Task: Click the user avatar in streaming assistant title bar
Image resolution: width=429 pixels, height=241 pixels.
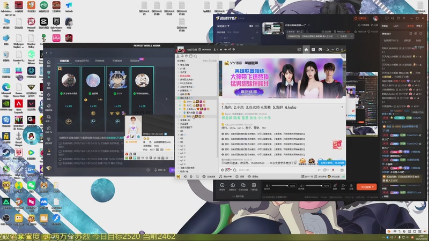Action: [376, 18]
